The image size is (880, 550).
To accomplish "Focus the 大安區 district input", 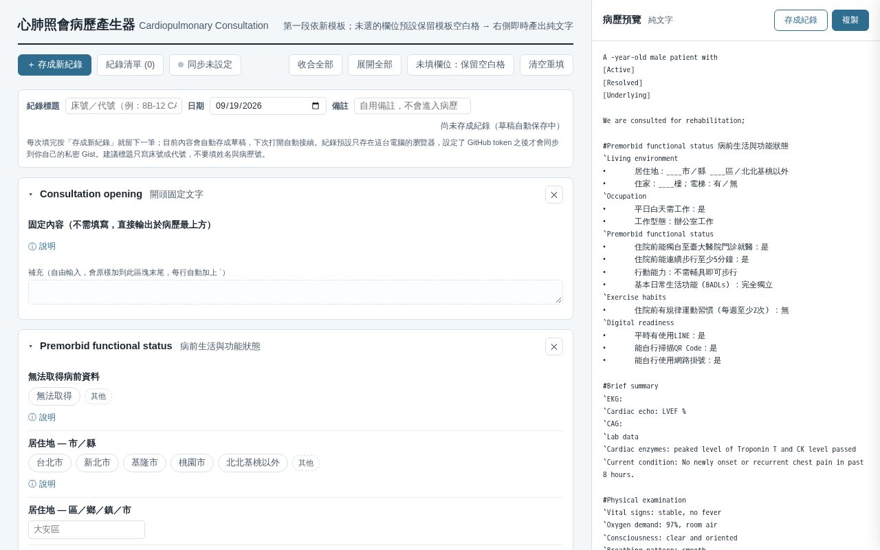I will pos(87,529).
